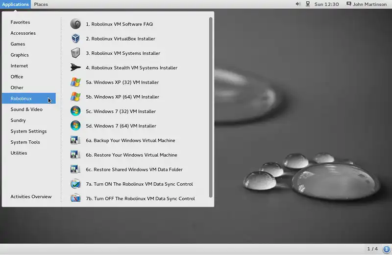Select the Other category
Screen dimensions: 392x255
(x=29, y=87)
